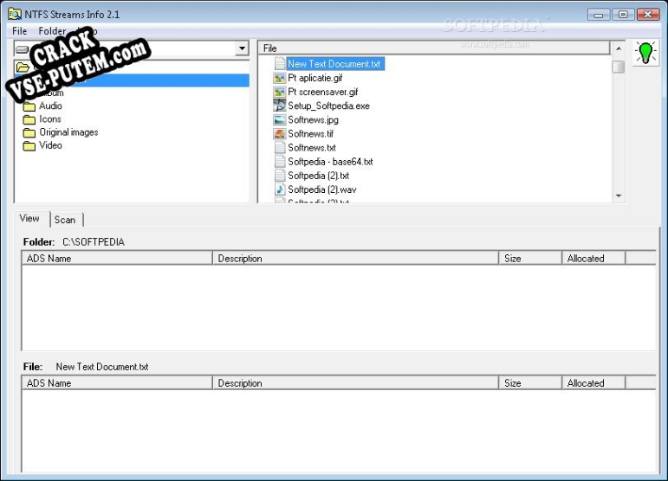Select Softnews.tif in file list
The width and height of the screenshot is (668, 481).
coord(310,133)
